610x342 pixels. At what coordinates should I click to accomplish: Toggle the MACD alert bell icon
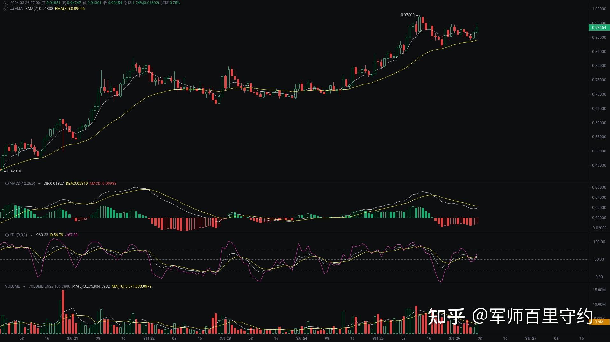pyautogui.click(x=7, y=184)
